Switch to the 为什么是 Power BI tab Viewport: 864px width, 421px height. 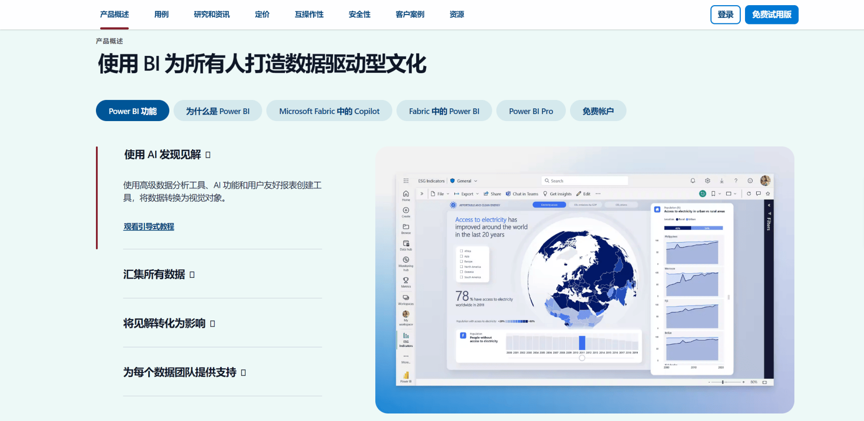[218, 111]
